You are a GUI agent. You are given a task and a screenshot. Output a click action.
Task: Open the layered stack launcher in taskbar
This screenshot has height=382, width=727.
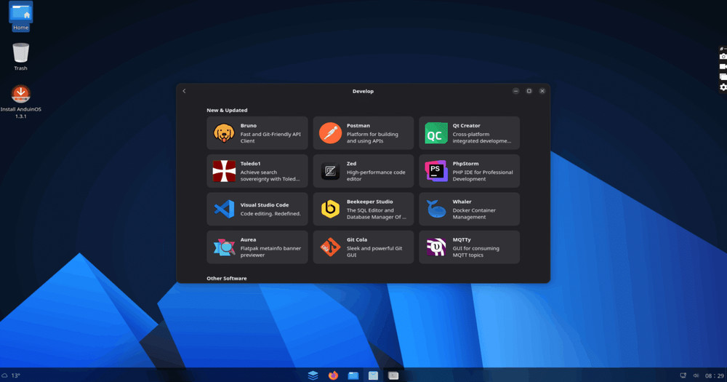313,375
